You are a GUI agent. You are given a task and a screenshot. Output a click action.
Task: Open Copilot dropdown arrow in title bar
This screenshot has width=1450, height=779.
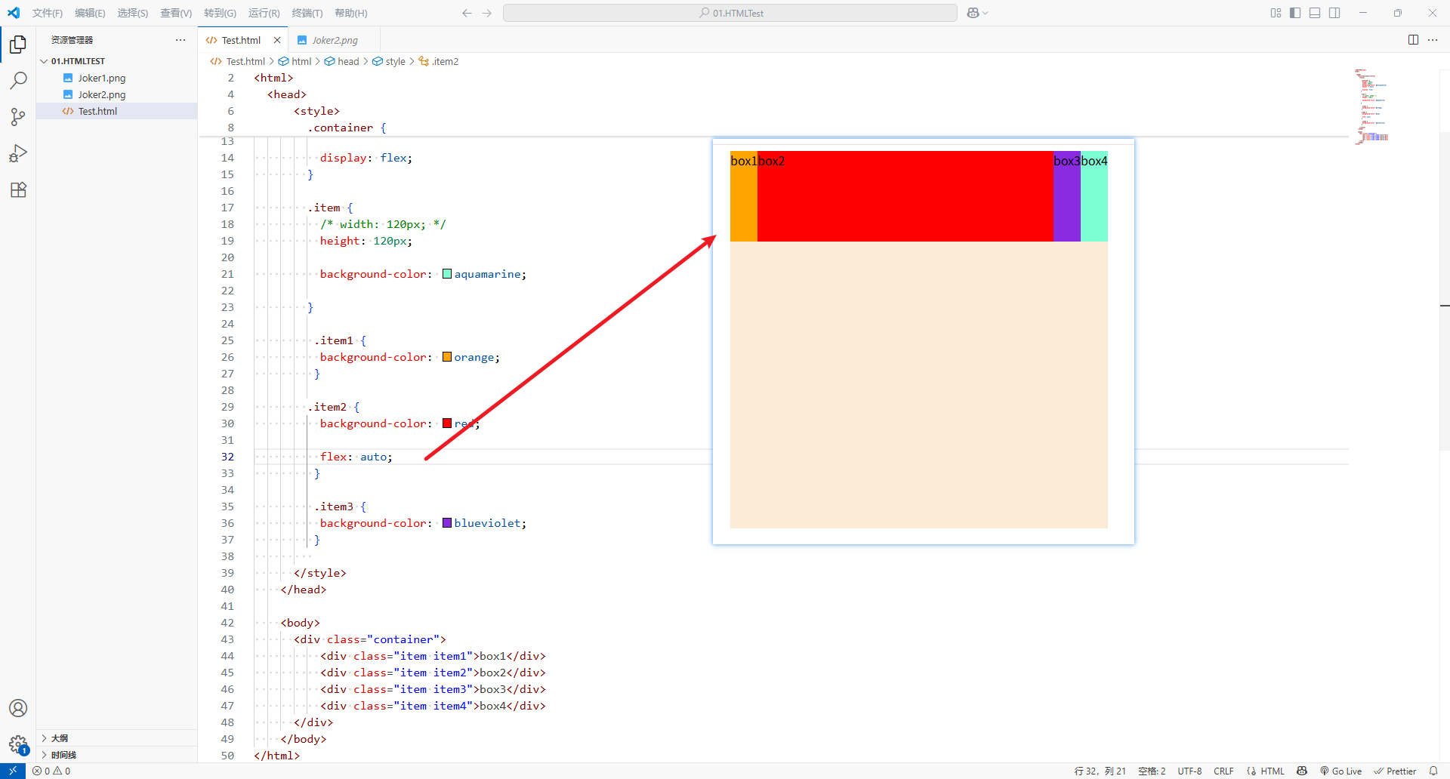pyautogui.click(x=985, y=13)
